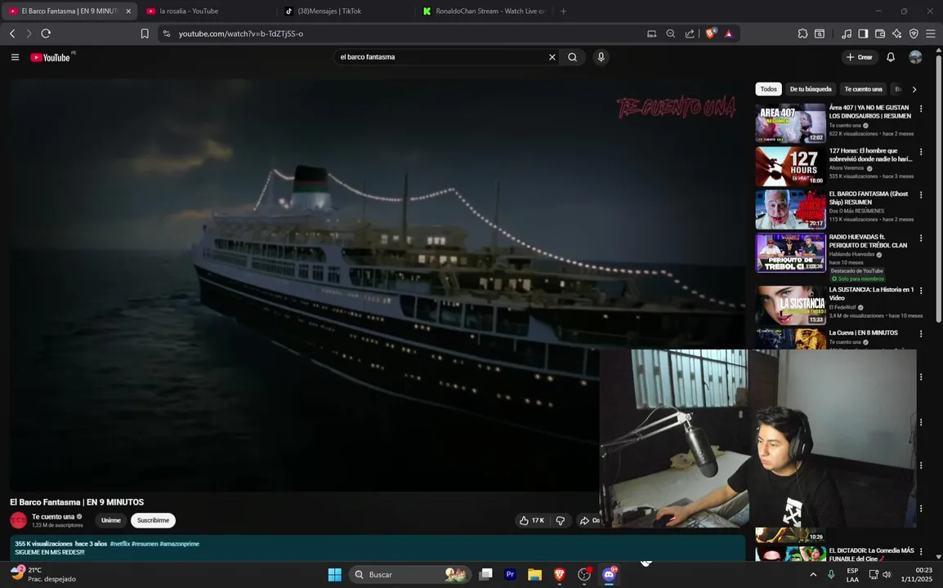
Task: Run search with the magnifier button
Action: click(573, 57)
